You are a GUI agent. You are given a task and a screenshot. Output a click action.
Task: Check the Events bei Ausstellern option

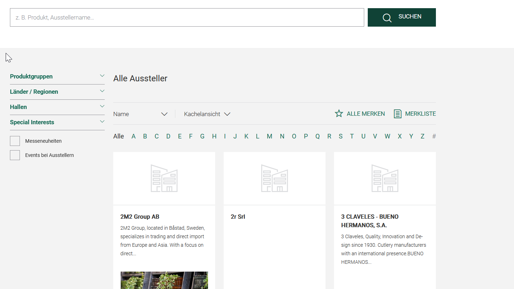pyautogui.click(x=15, y=155)
